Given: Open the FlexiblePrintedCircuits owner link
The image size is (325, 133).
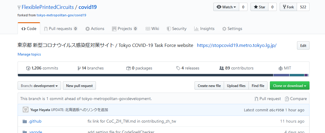Looking at the screenshot, I should pos(48,7).
